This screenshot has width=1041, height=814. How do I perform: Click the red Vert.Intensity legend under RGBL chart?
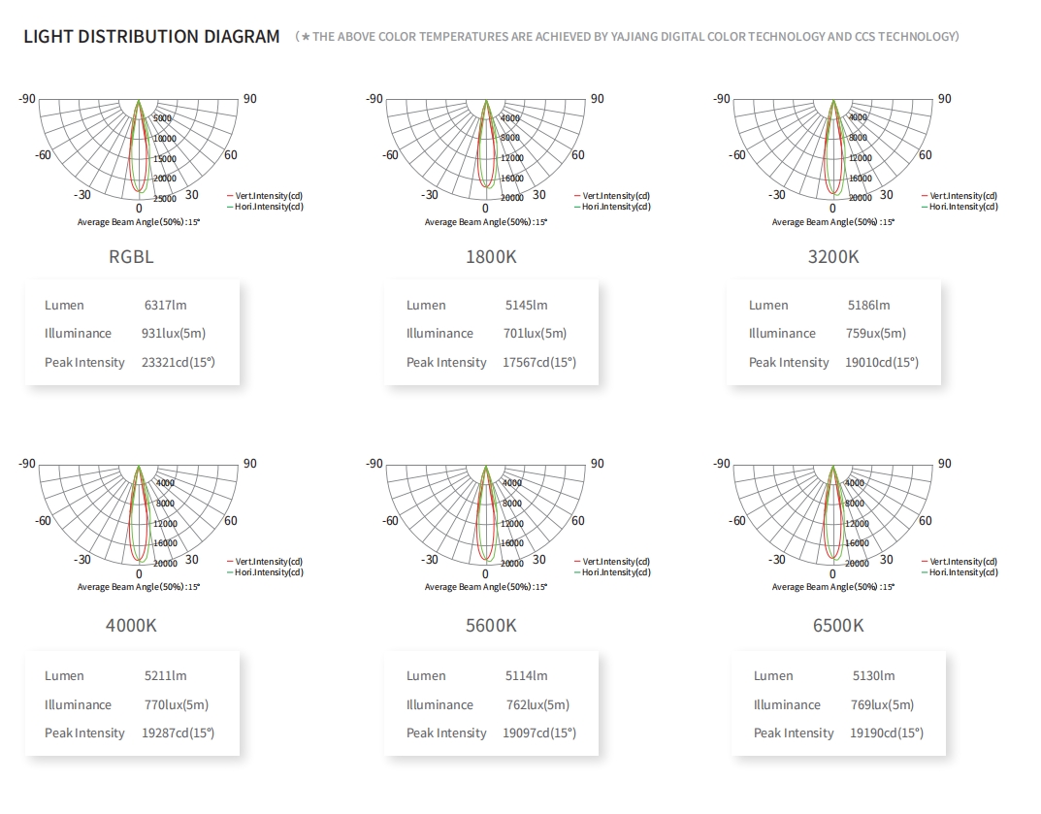pos(265,196)
